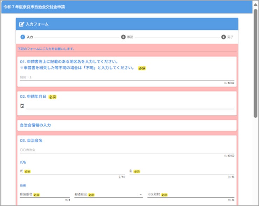Click the 名 given name input field
Image resolution: width=259 pixels, height=206 pixels.
tap(182, 171)
